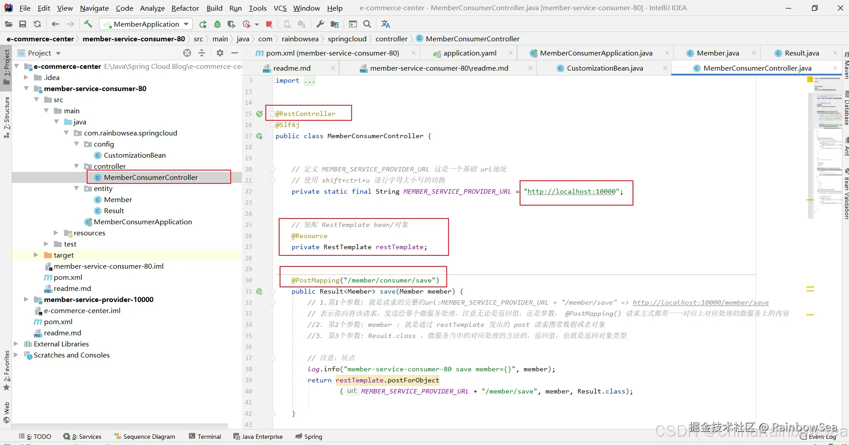
Task: Open the Spring tool window
Action: pyautogui.click(x=309, y=437)
